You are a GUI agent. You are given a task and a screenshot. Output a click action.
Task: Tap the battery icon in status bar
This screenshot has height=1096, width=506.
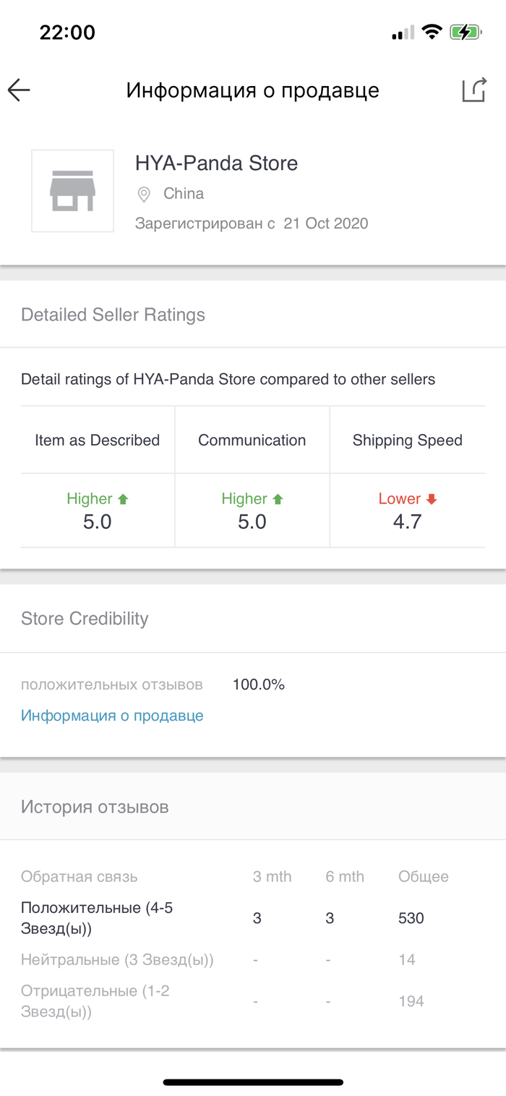coord(465,33)
